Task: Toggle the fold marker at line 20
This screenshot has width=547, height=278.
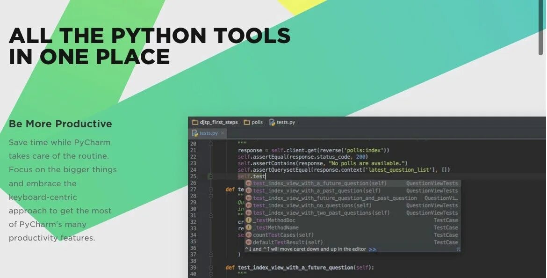Action: [x=211, y=144]
